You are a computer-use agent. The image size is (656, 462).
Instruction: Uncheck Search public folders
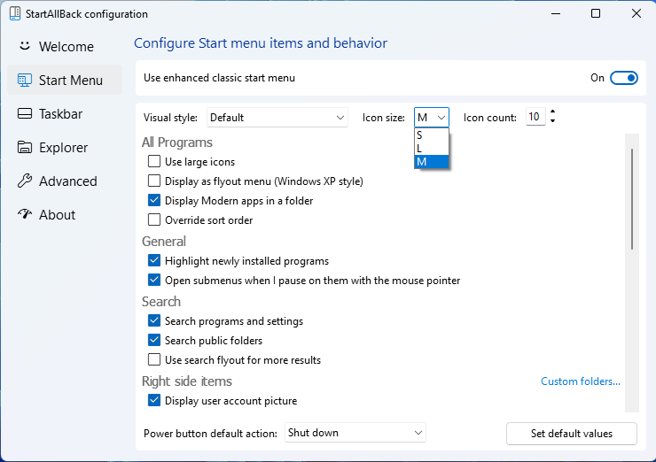coord(154,341)
